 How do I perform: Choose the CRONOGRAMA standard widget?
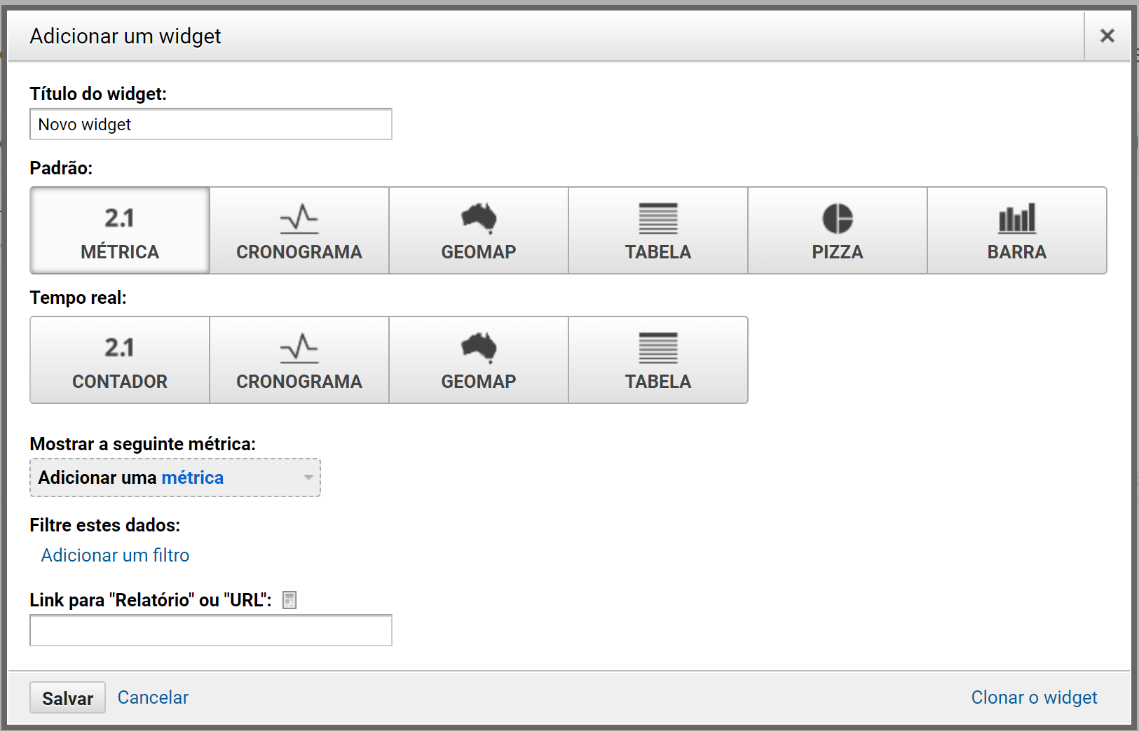coord(299,230)
